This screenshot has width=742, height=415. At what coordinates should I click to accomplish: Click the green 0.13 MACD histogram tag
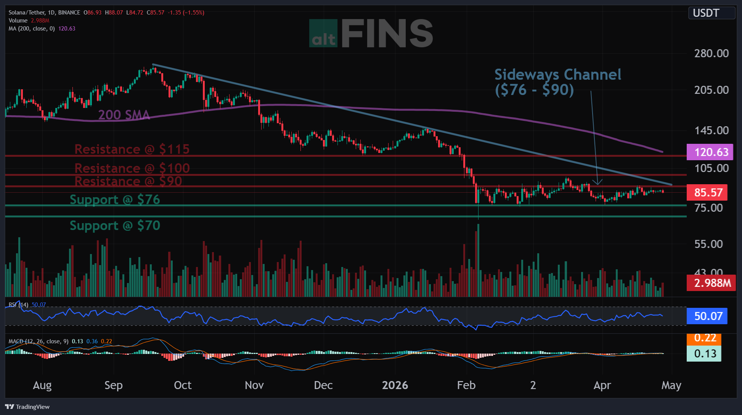click(x=704, y=354)
